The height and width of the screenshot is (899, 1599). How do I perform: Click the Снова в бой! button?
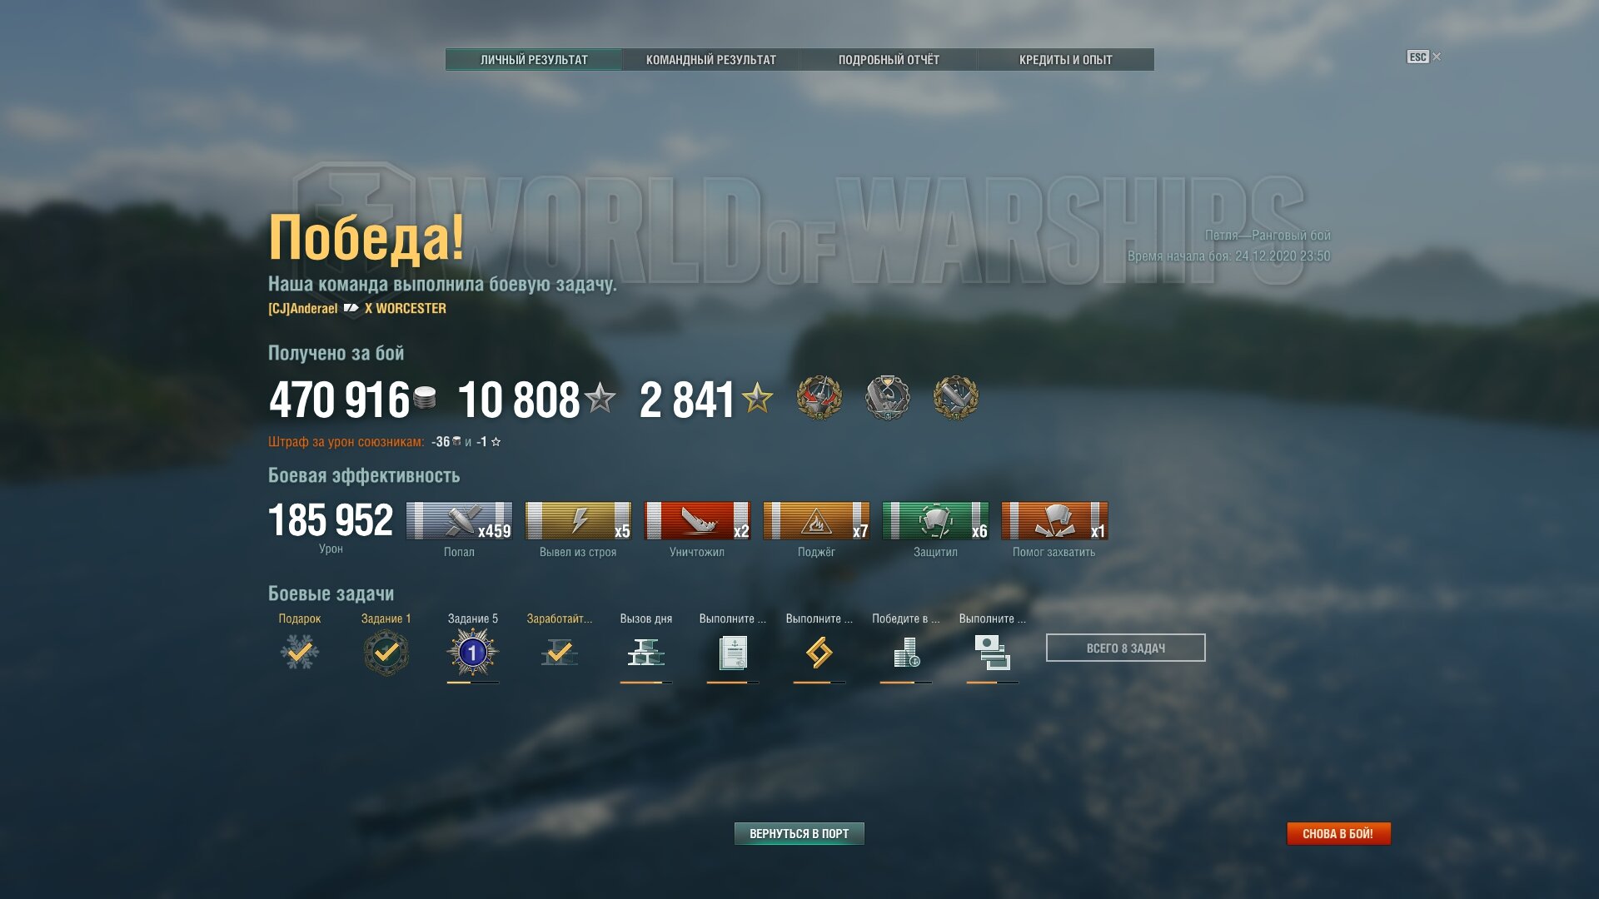[x=1338, y=833]
